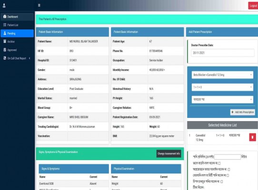Click the Archive box icon
This screenshot has height=190, width=258.
(5, 41)
